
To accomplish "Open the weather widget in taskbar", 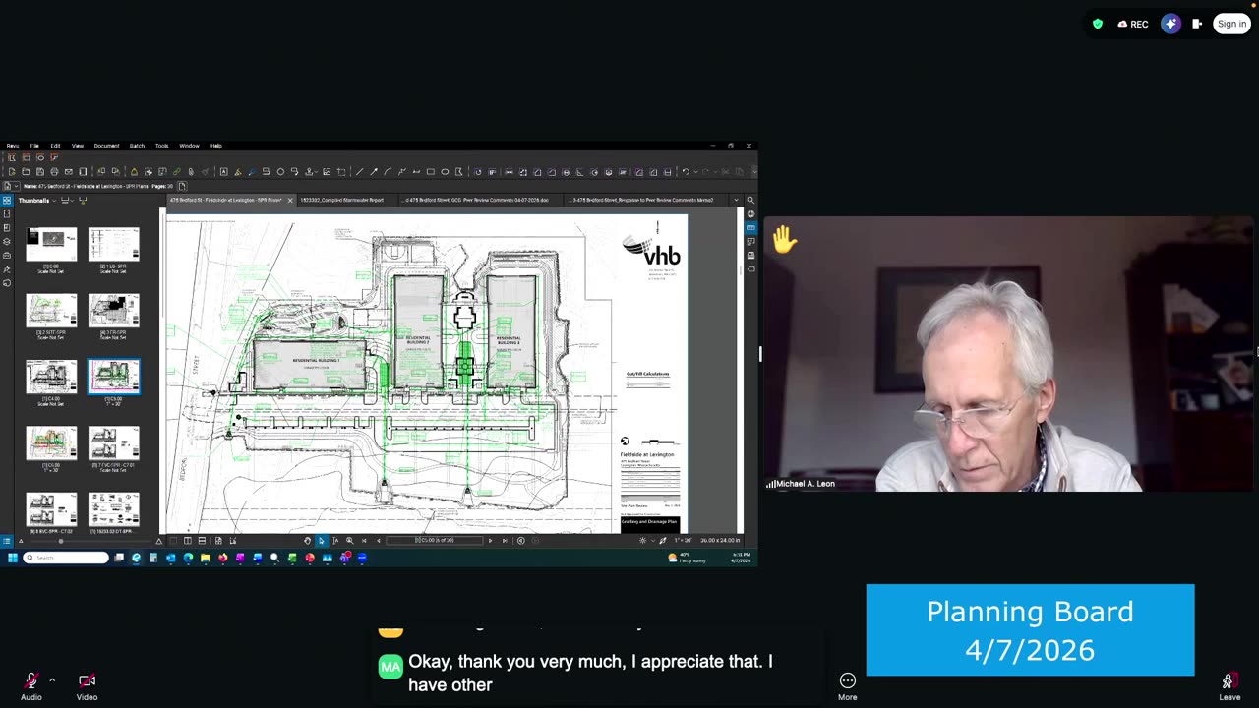I will tap(688, 558).
